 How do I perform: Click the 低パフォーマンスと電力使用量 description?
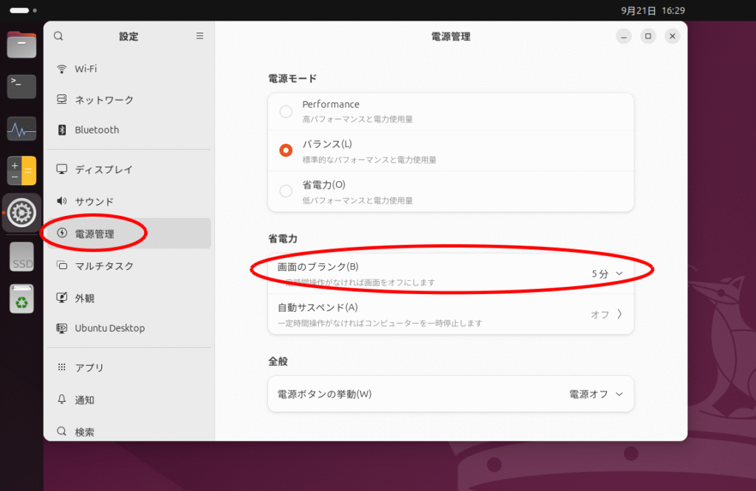[x=357, y=201]
